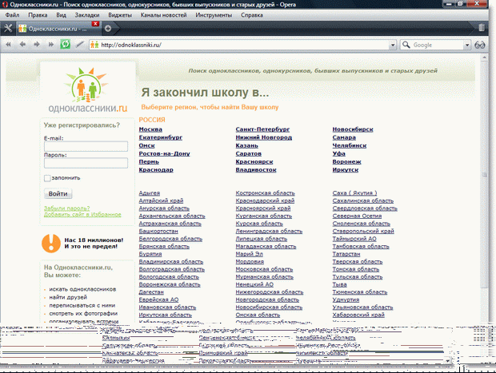
Task: Open the Opera panels wrench icon
Action: click(8, 29)
